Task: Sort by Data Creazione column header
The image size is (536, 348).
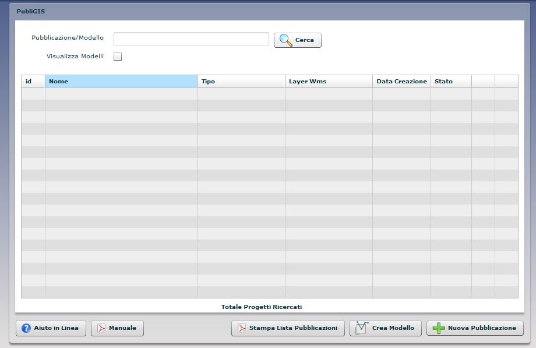Action: pos(401,82)
